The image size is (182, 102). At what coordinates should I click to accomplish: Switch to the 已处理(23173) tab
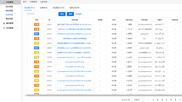[x=58, y=8]
